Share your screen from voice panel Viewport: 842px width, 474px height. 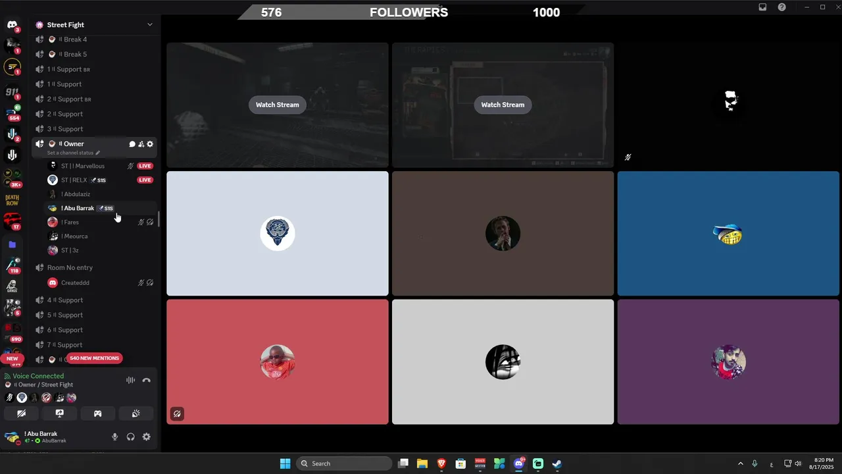59,413
